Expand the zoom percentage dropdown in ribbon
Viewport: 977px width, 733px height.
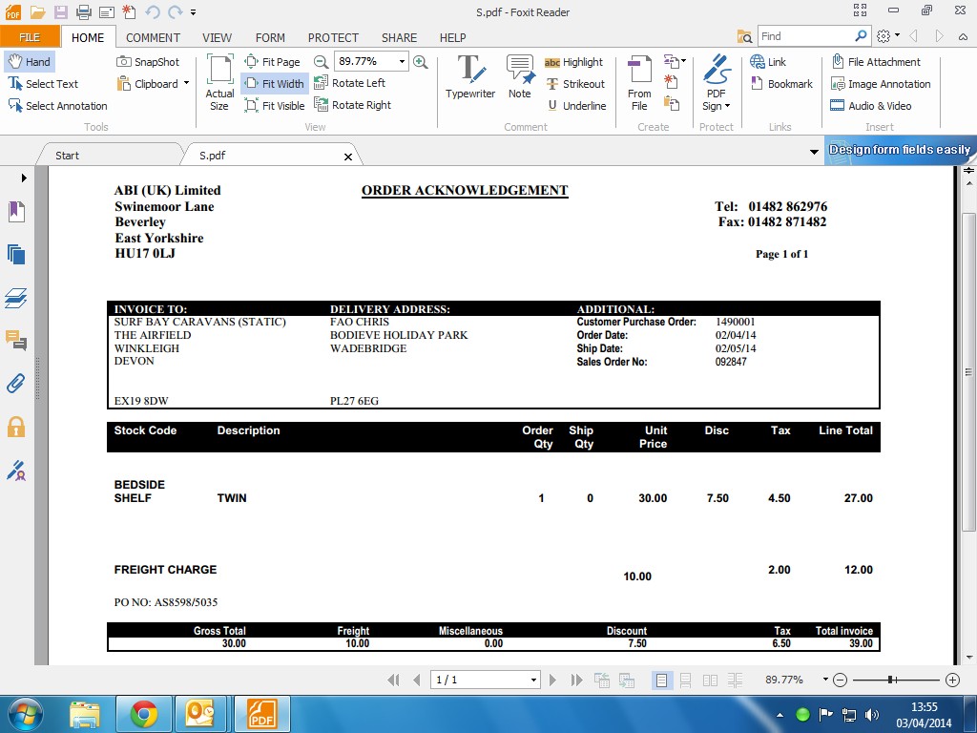[x=402, y=61]
